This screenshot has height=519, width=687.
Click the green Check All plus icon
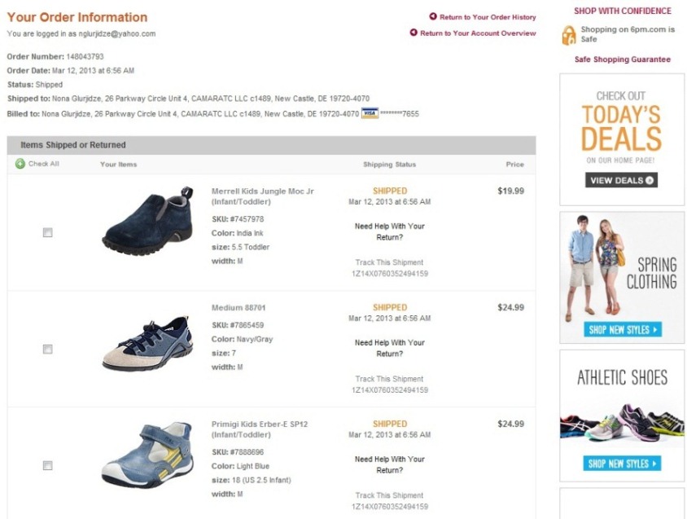pyautogui.click(x=20, y=164)
